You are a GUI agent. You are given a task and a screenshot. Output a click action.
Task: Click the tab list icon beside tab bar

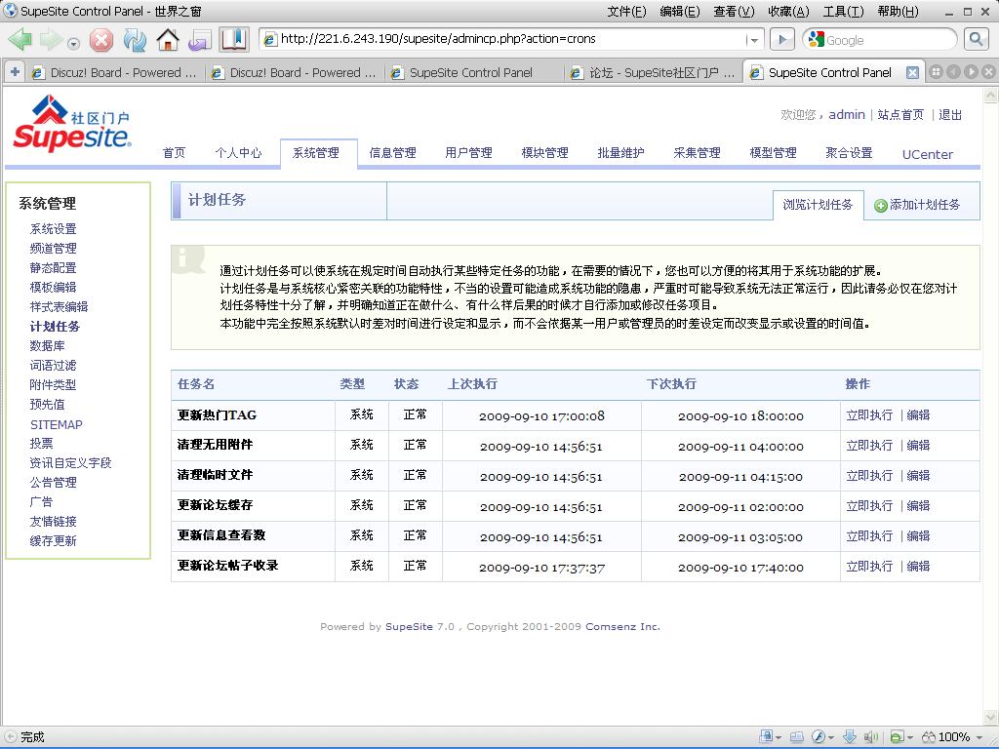936,72
